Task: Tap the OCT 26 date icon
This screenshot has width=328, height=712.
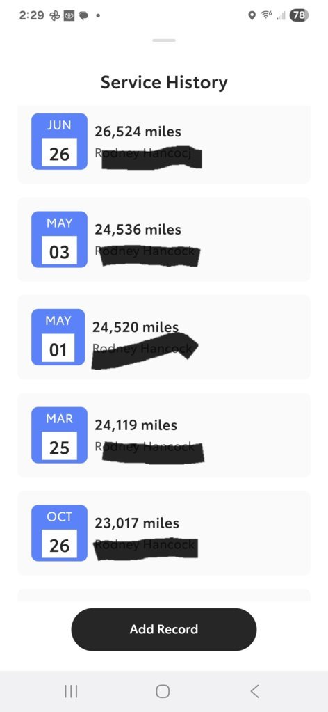Action: click(59, 532)
